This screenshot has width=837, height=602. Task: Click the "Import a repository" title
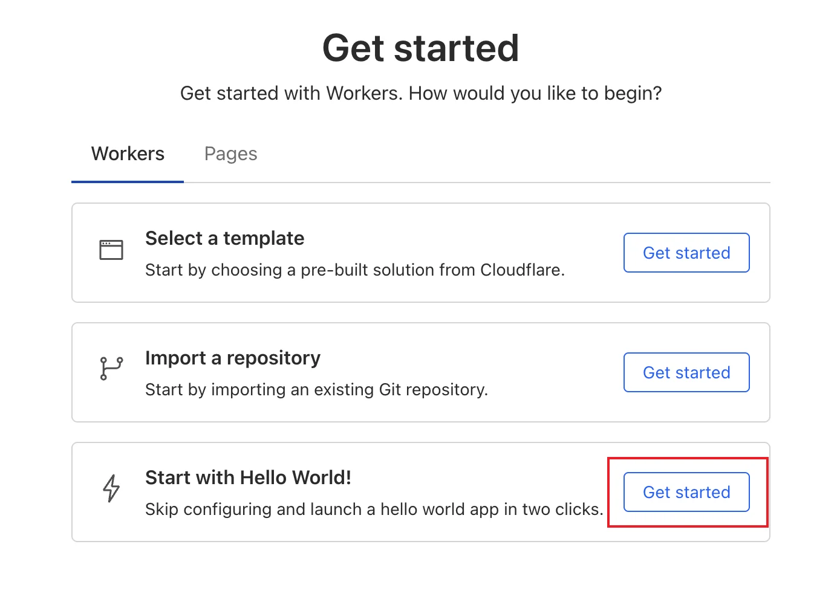pyautogui.click(x=233, y=358)
